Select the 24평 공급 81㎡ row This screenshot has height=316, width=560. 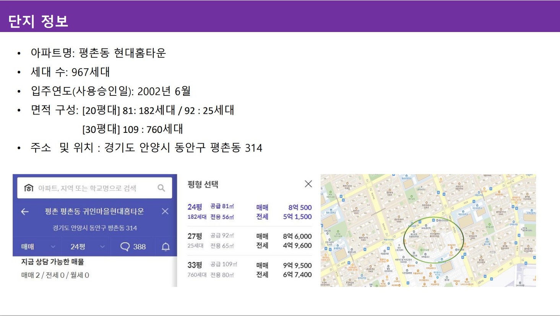click(249, 212)
